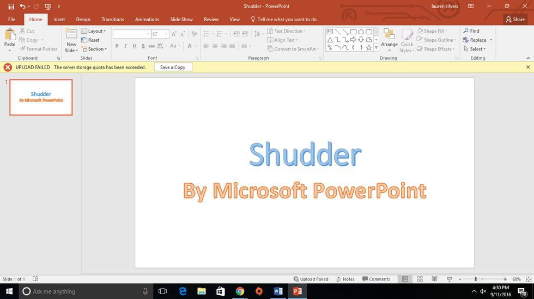Toggle the Comments pane in status bar
534x299 pixels.
376,279
